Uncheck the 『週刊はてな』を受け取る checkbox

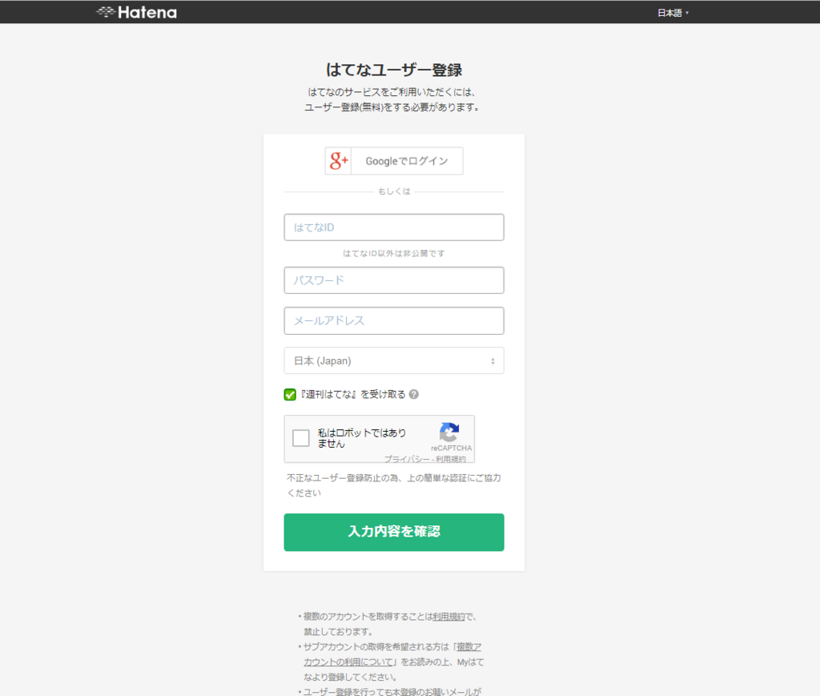(x=290, y=395)
